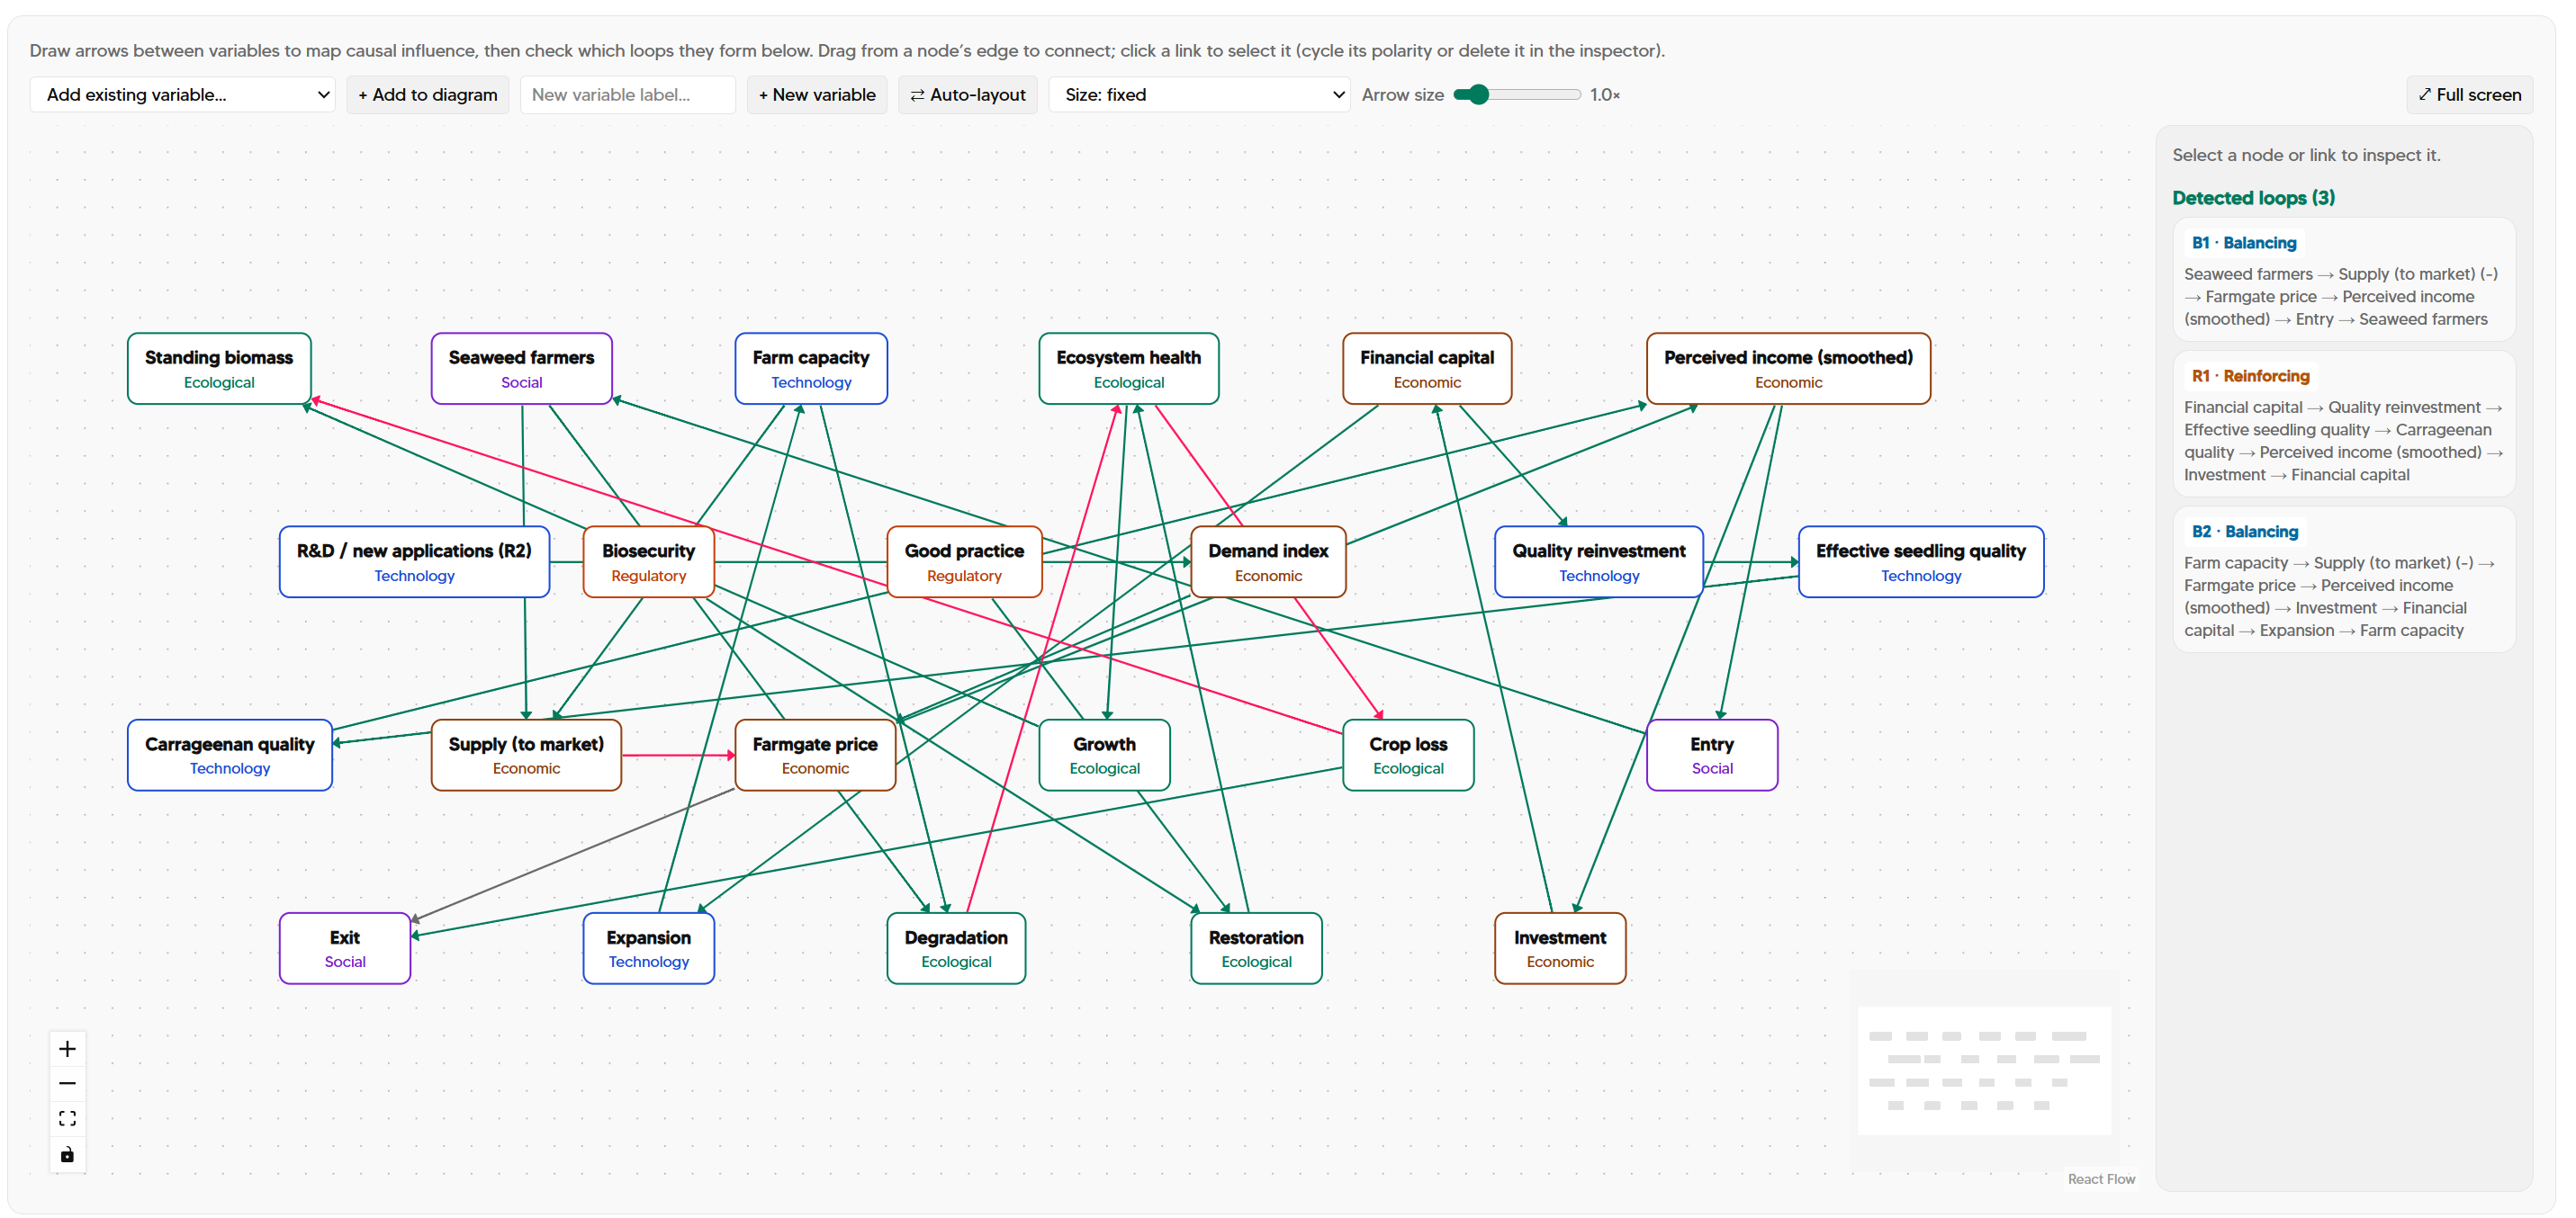
Task: Select the Investment node
Action: [x=1560, y=948]
